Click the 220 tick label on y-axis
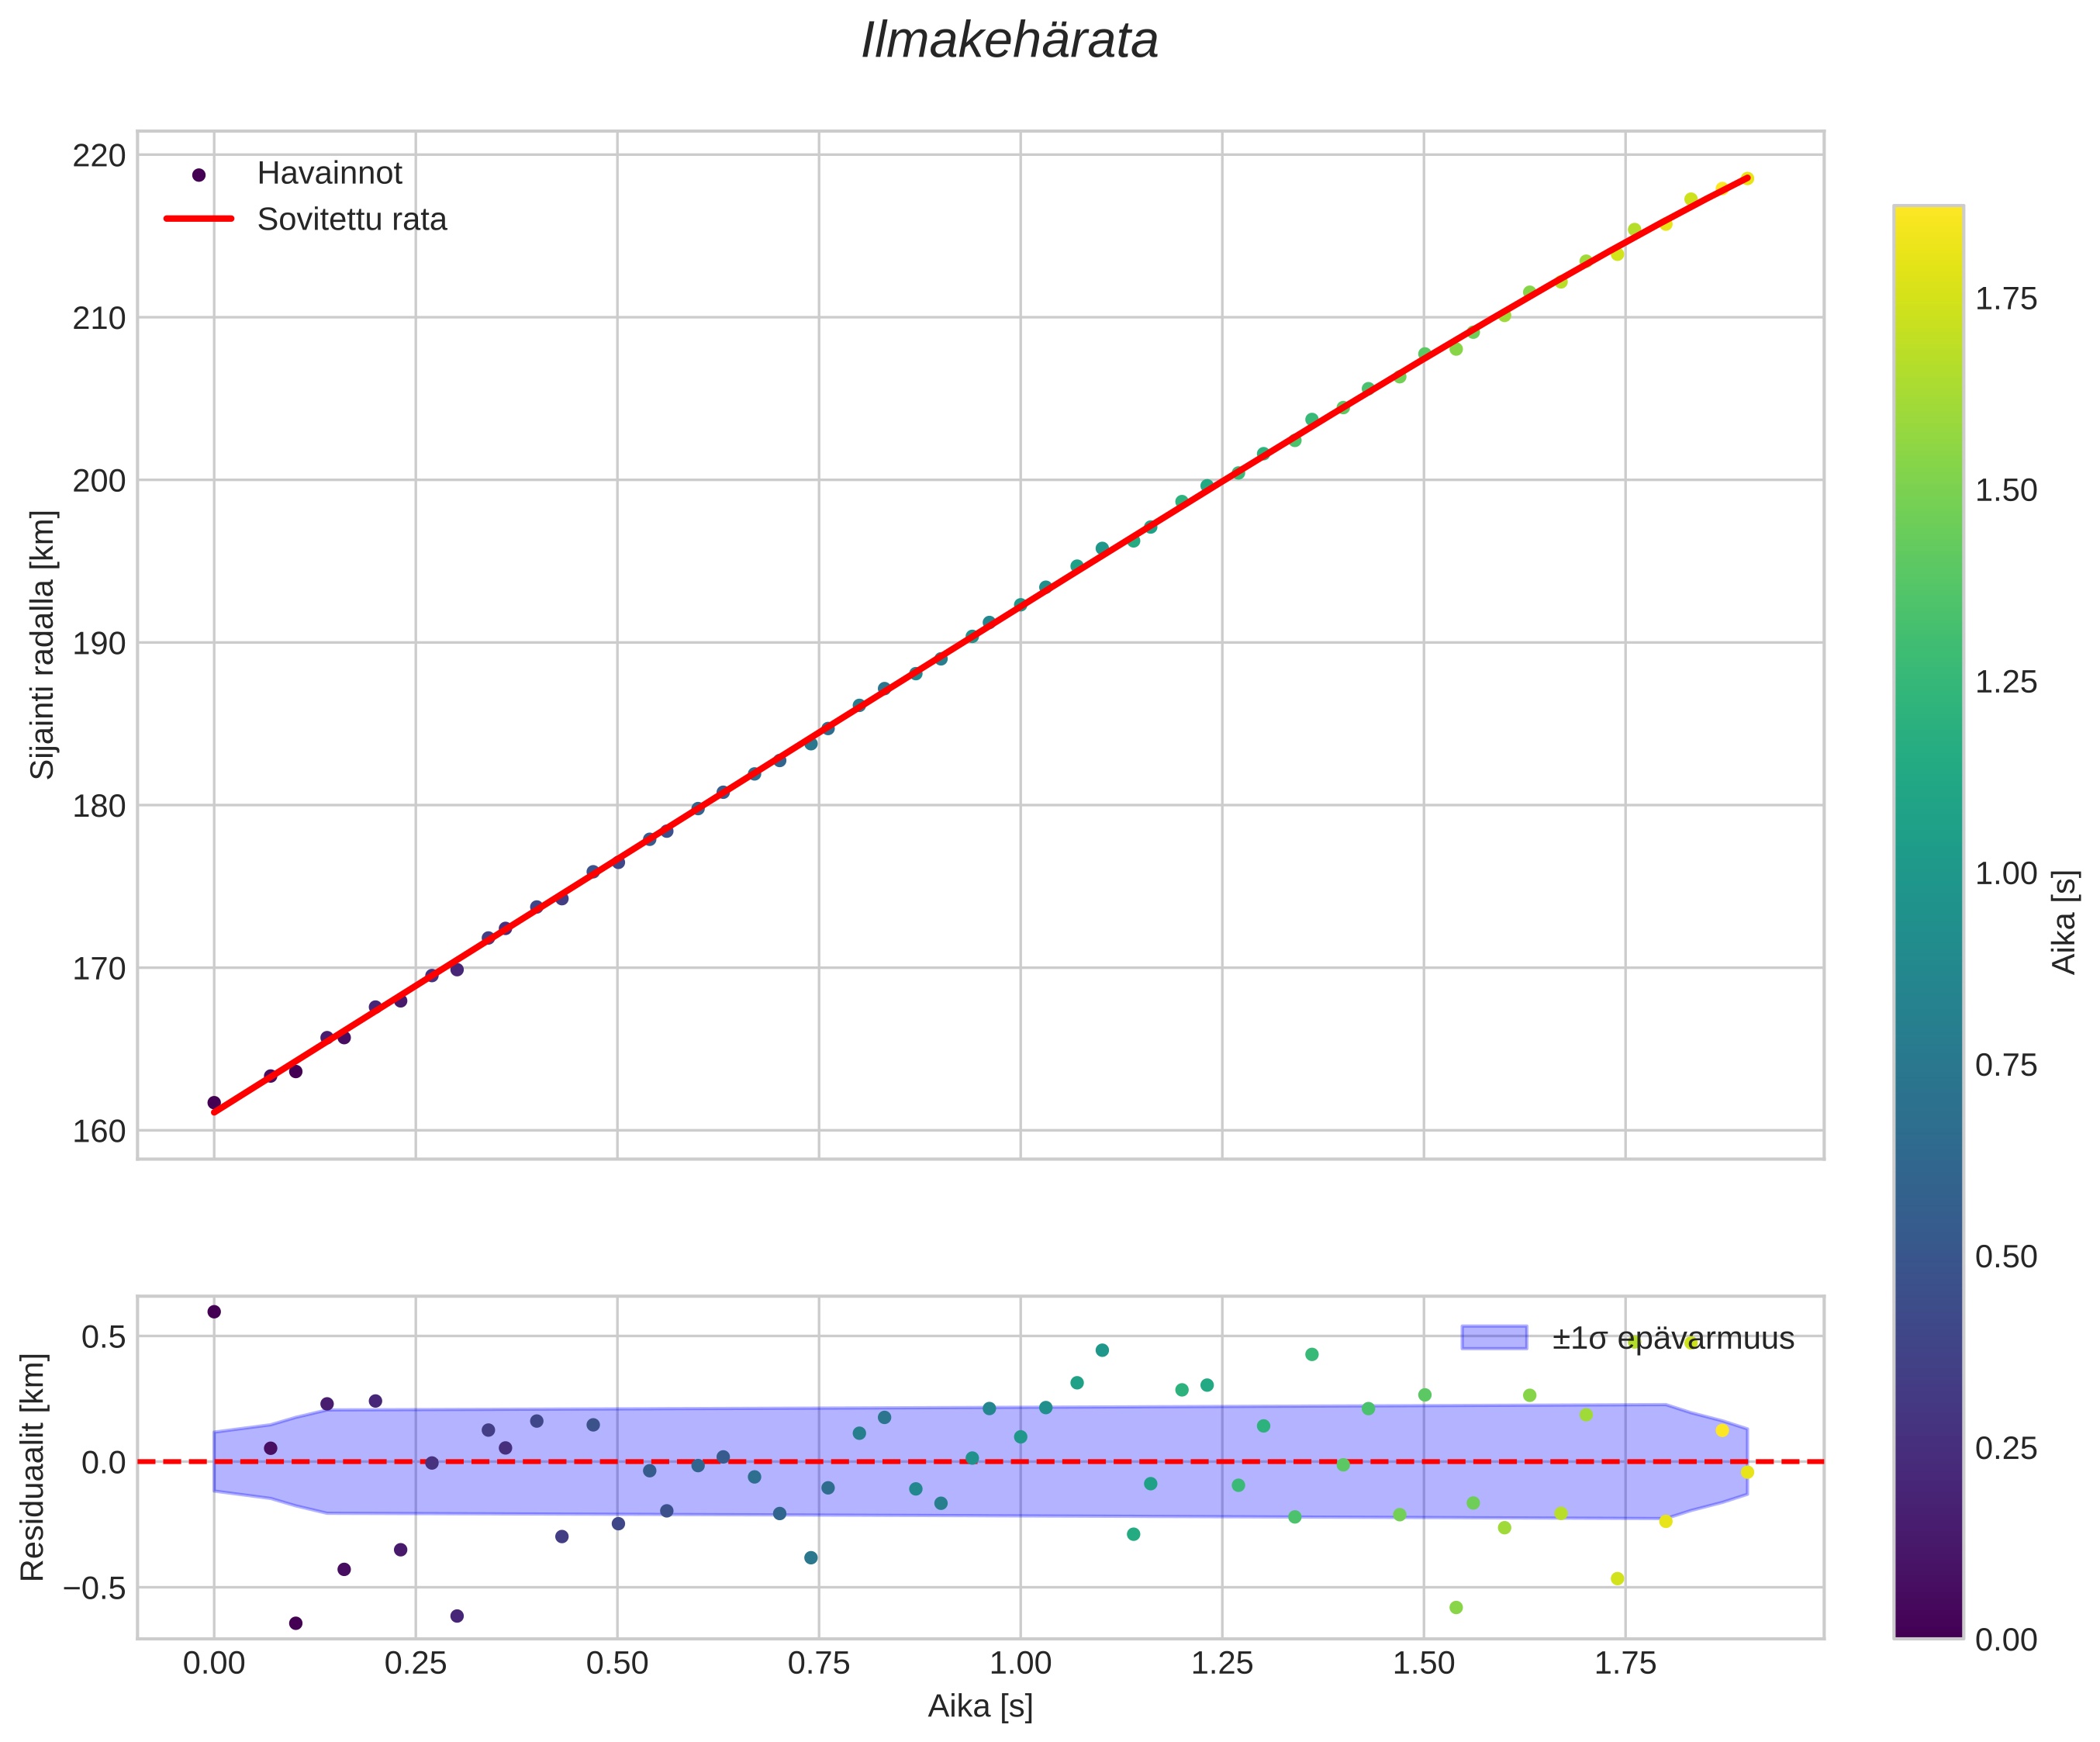Image resolution: width=2100 pixels, height=1742 pixels. click(x=99, y=156)
